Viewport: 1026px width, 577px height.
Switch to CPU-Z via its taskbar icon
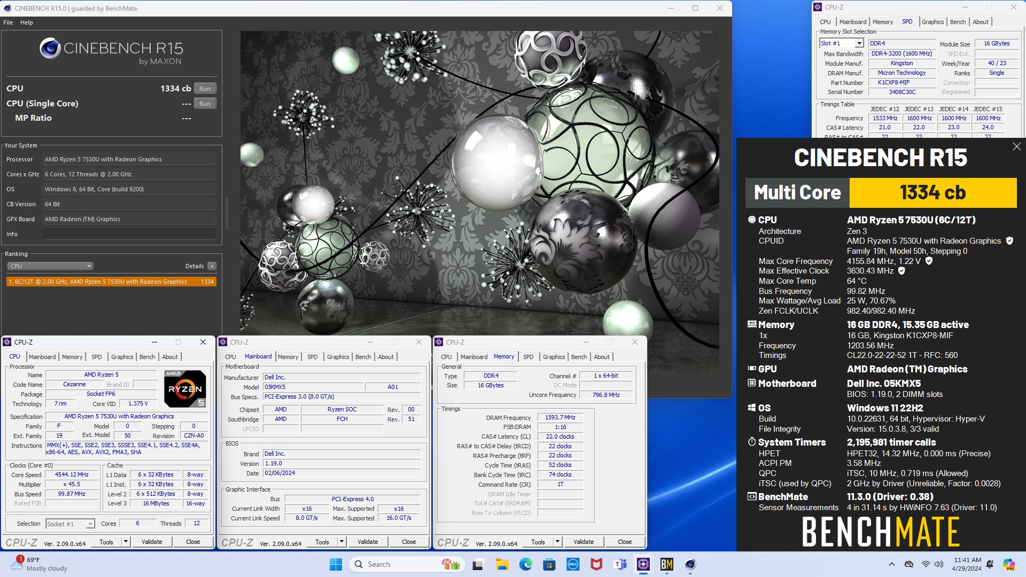643,564
